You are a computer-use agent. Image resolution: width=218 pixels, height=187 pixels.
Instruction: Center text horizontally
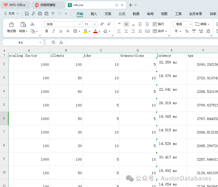[x=126, y=31]
